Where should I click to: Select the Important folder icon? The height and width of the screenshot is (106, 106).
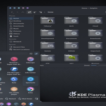95,45
